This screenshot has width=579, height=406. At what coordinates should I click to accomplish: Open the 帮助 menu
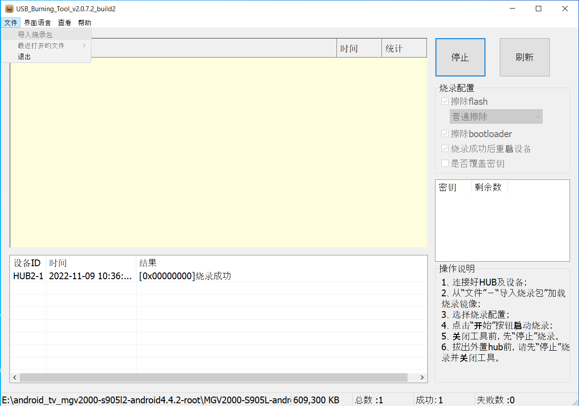[85, 22]
